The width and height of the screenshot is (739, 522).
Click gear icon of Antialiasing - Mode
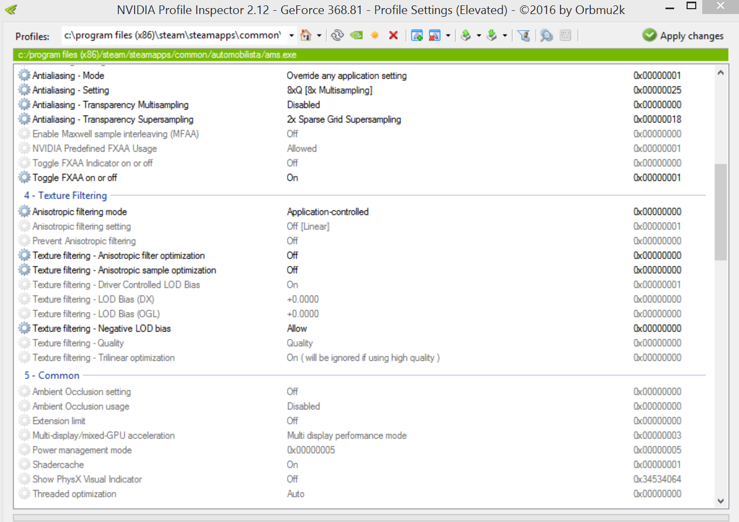click(24, 75)
